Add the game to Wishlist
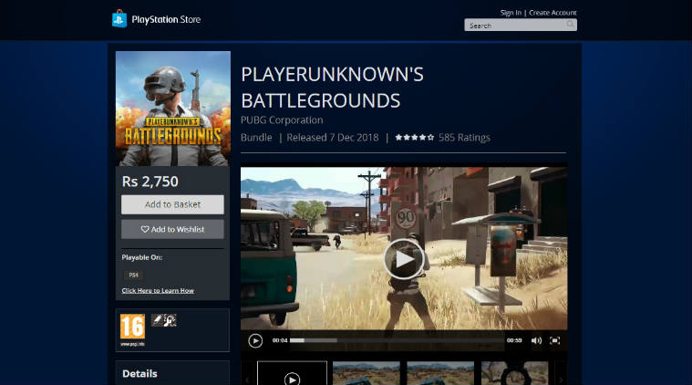692x385 pixels. 172,229
